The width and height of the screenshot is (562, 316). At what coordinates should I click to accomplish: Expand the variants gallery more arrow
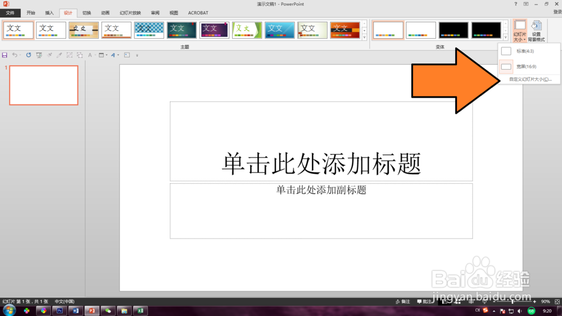click(505, 37)
